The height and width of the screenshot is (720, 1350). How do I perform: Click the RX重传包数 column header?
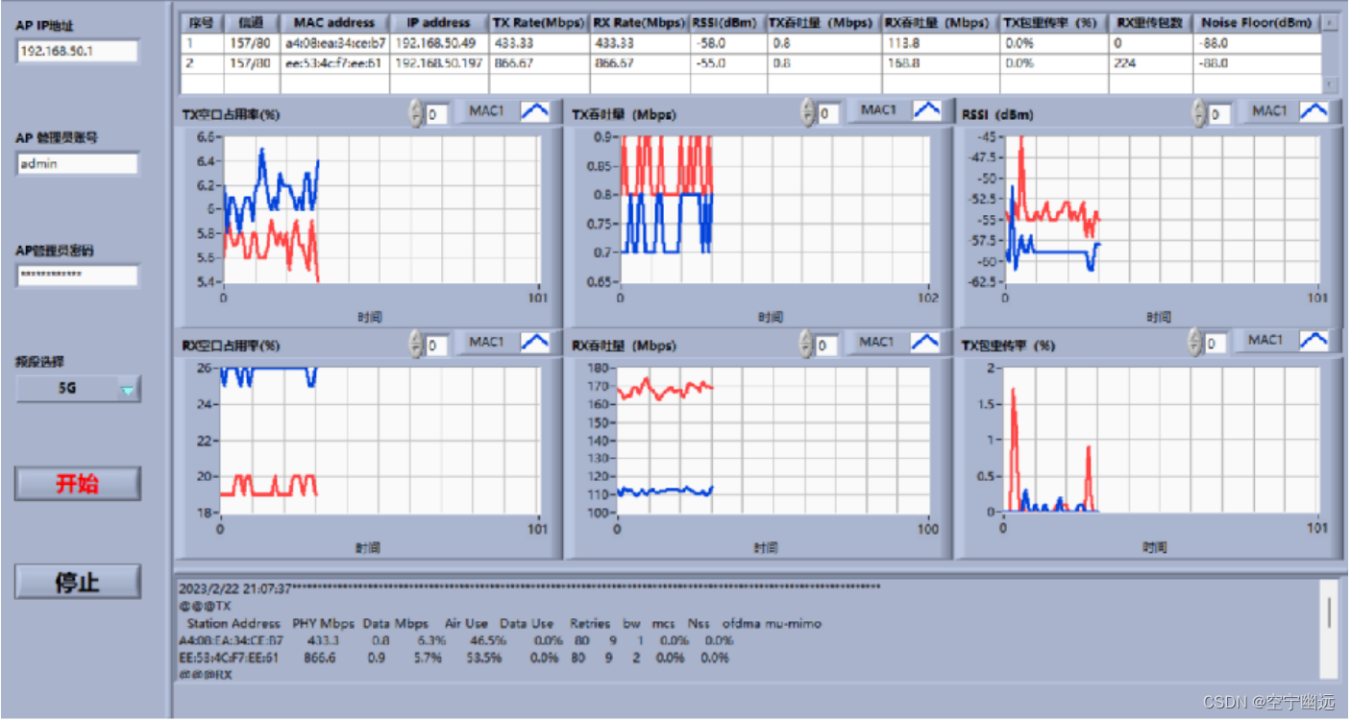(x=1151, y=23)
